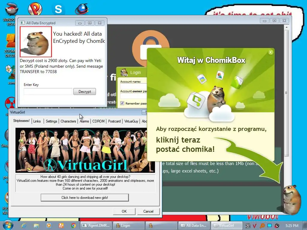Open the Windows Start menu
The width and height of the screenshot is (307, 230).
pos(8,225)
